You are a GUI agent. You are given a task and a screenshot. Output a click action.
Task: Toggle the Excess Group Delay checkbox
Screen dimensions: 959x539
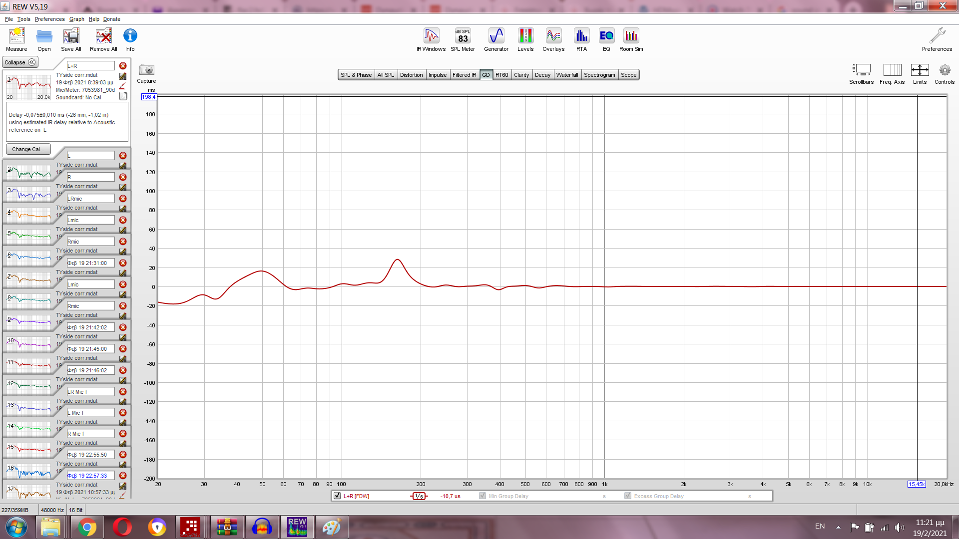(628, 496)
